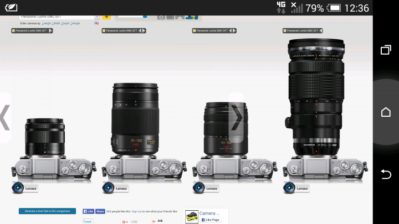
Task: Move the second camera right with the arrow
Action: tap(144, 31)
